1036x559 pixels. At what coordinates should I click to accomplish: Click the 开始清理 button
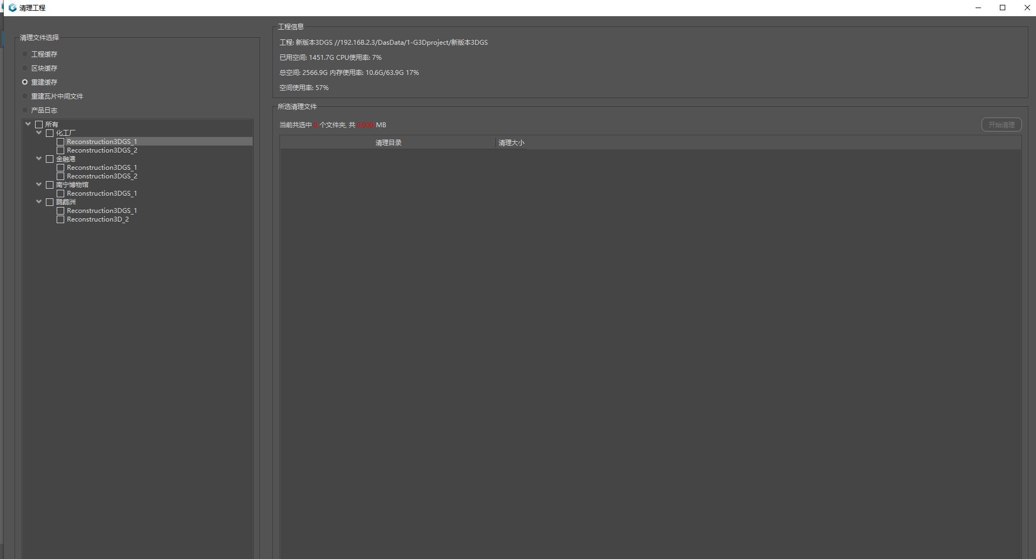[x=1001, y=125]
